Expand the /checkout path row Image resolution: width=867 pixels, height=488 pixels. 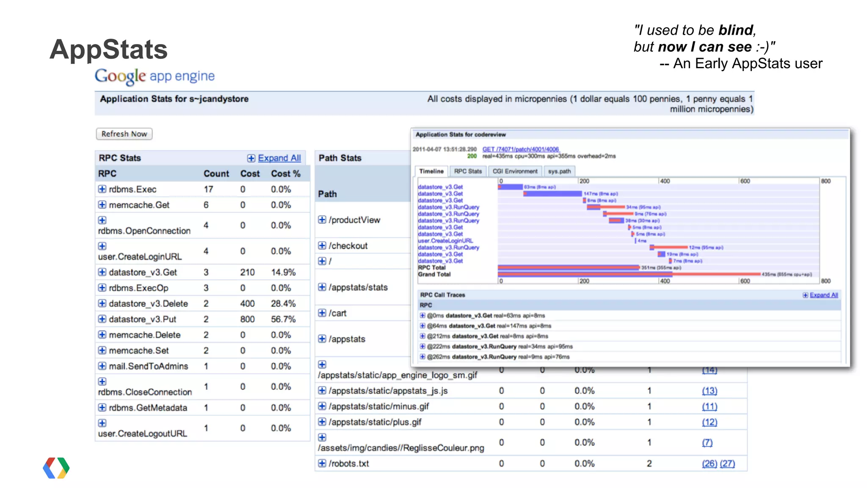point(322,245)
